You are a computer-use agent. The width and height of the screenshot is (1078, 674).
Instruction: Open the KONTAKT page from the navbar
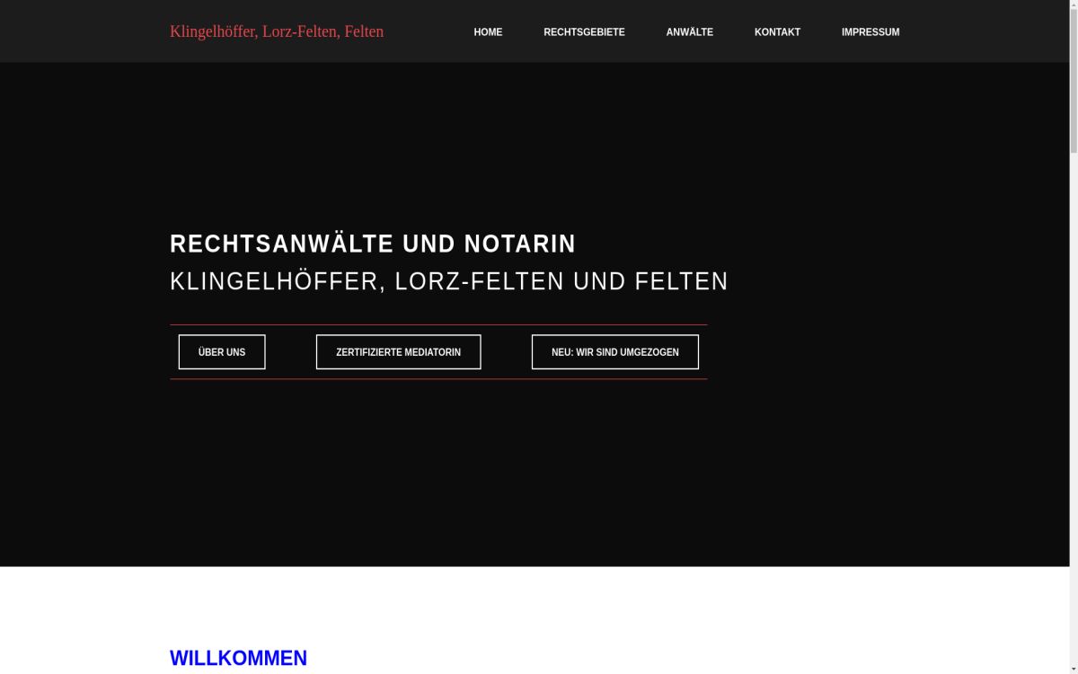pyautogui.click(x=778, y=31)
